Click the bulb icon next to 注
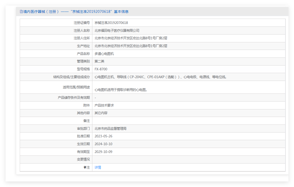This screenshot has width=294, height=187. tap(85, 167)
